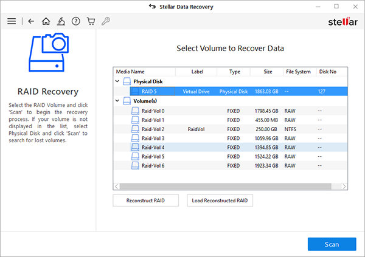Open the hamburger menu
The image size is (365, 257).
(x=11, y=21)
